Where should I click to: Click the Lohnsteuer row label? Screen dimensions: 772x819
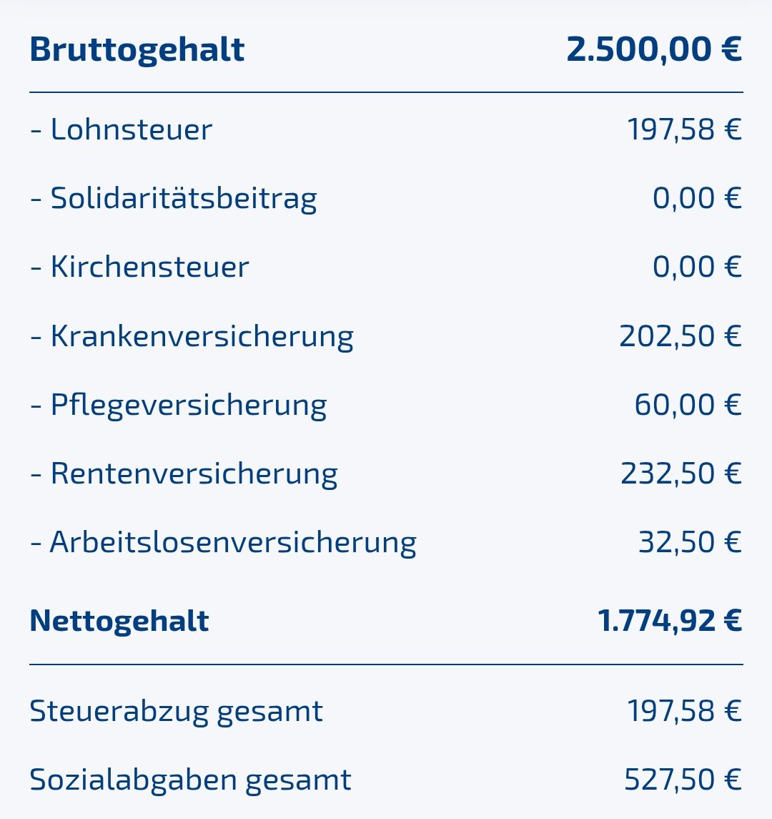(122, 129)
